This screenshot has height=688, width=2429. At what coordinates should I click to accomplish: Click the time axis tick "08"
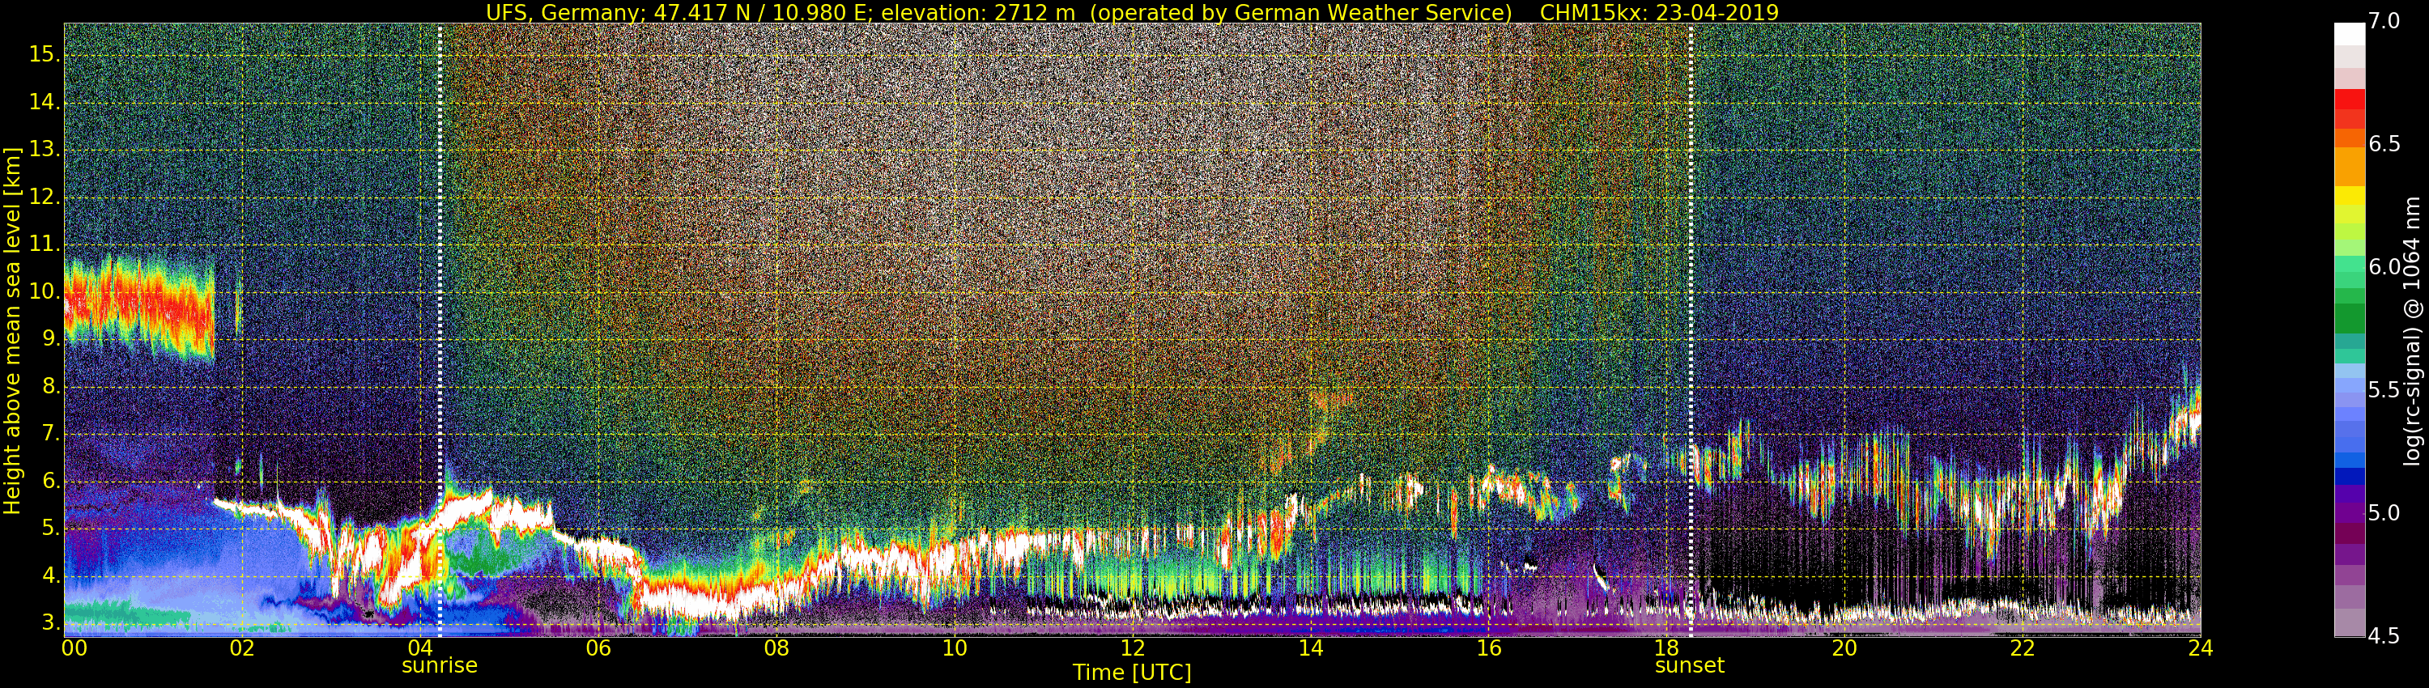[x=776, y=648]
